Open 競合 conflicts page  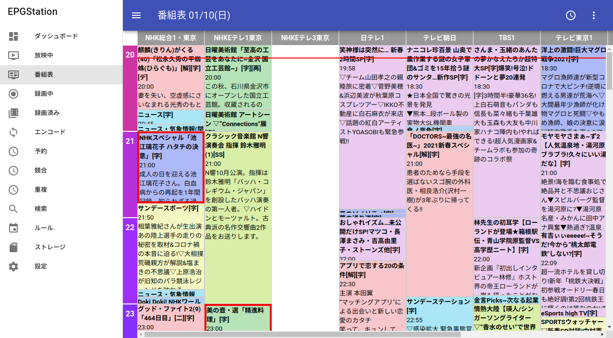[61, 170]
